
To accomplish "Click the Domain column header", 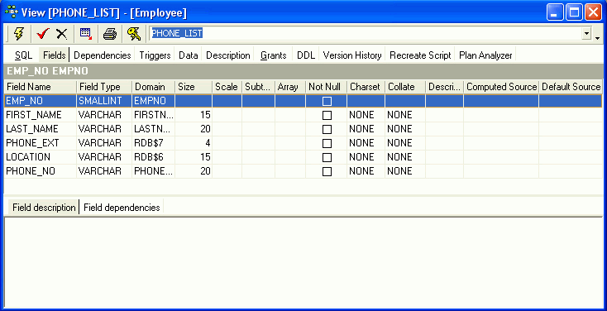I will tap(153, 87).
